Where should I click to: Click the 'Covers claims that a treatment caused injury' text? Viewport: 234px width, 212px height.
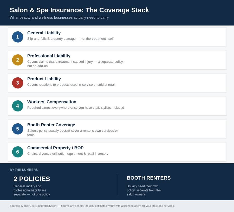[x=75, y=64]
